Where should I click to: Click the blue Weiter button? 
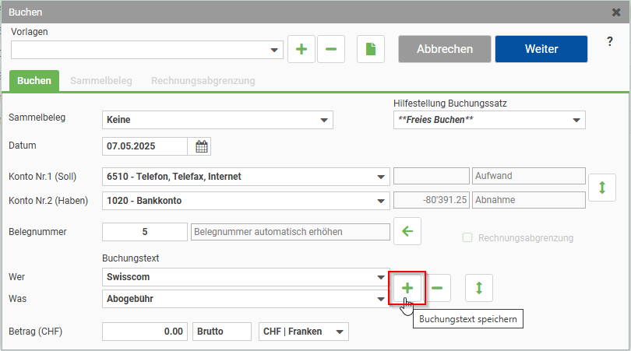[541, 49]
